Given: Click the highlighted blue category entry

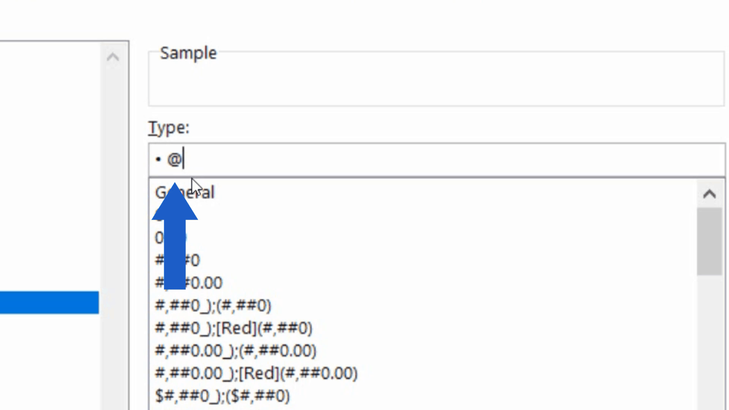Looking at the screenshot, I should coord(49,302).
